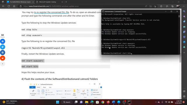The height and width of the screenshot is (105, 187).
Task: Open Edge sidebar Search icon
Action: point(184,11)
